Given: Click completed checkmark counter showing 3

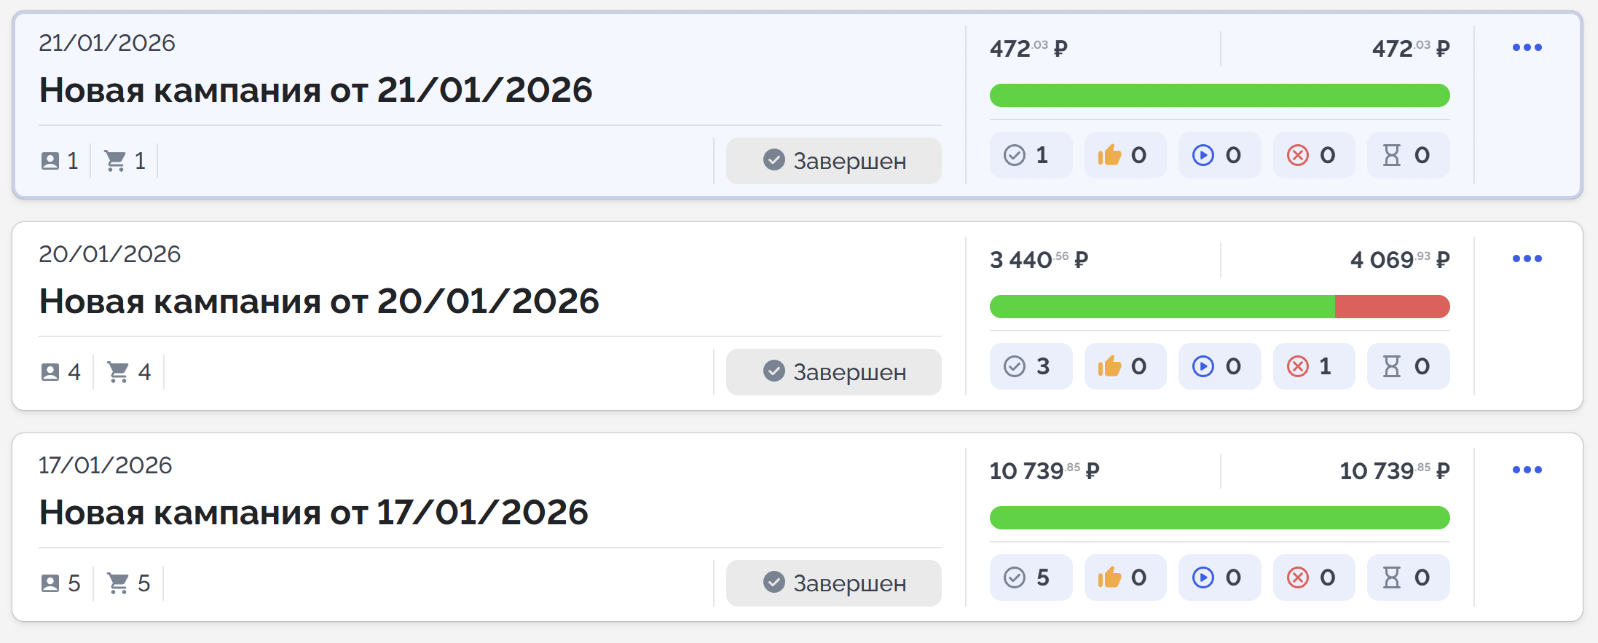Looking at the screenshot, I should [x=1030, y=366].
